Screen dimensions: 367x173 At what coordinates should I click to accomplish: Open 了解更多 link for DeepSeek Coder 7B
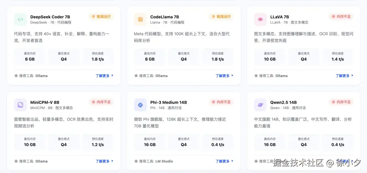pyautogui.click(x=104, y=76)
